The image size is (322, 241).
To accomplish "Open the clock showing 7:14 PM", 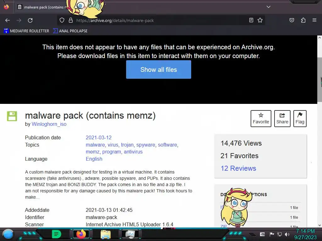I will (x=305, y=234).
